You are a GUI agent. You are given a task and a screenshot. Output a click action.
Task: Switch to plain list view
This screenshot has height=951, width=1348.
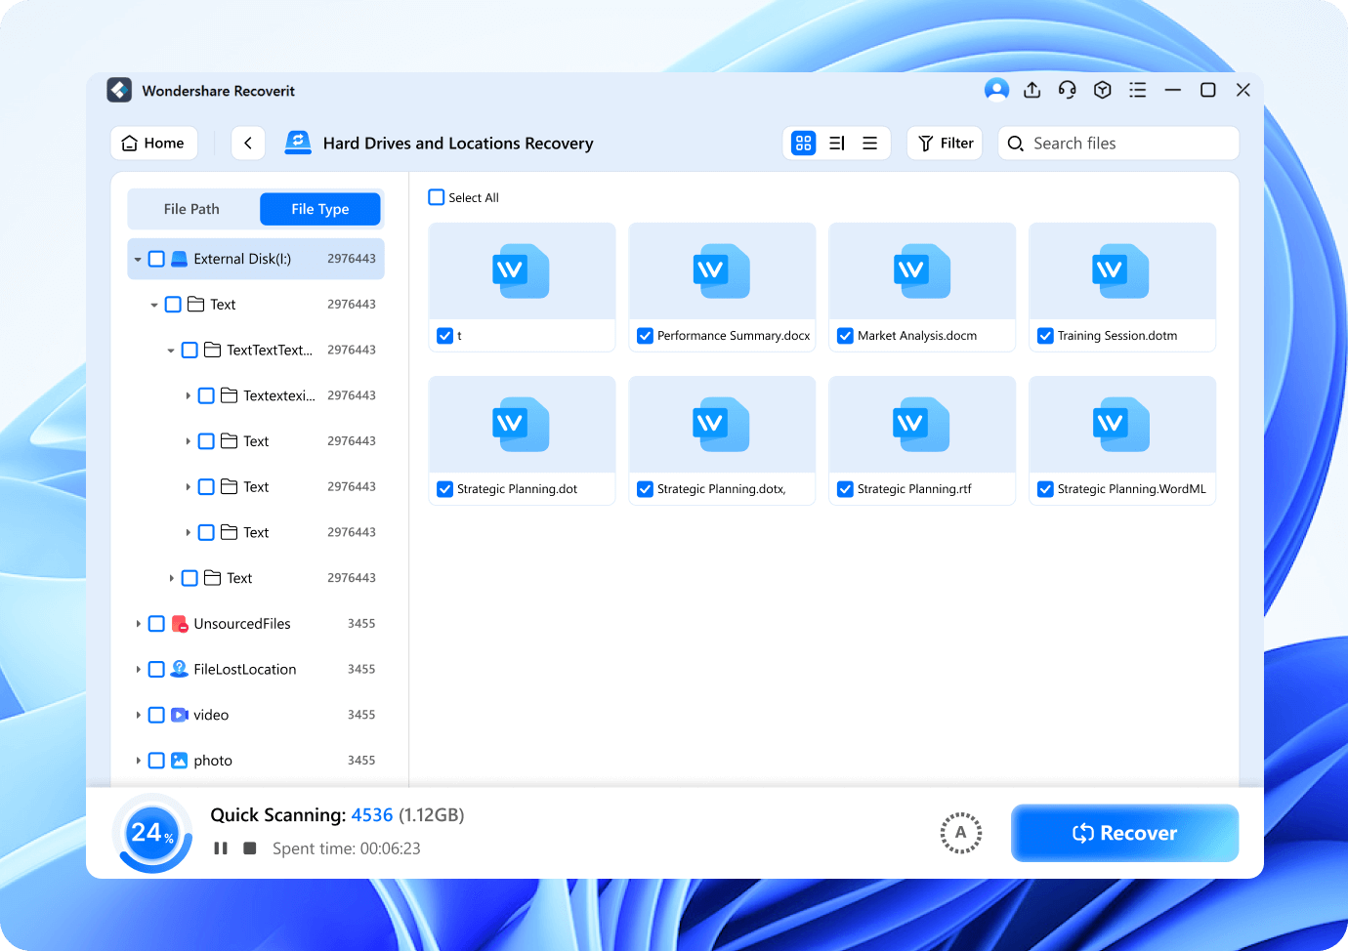coord(869,143)
